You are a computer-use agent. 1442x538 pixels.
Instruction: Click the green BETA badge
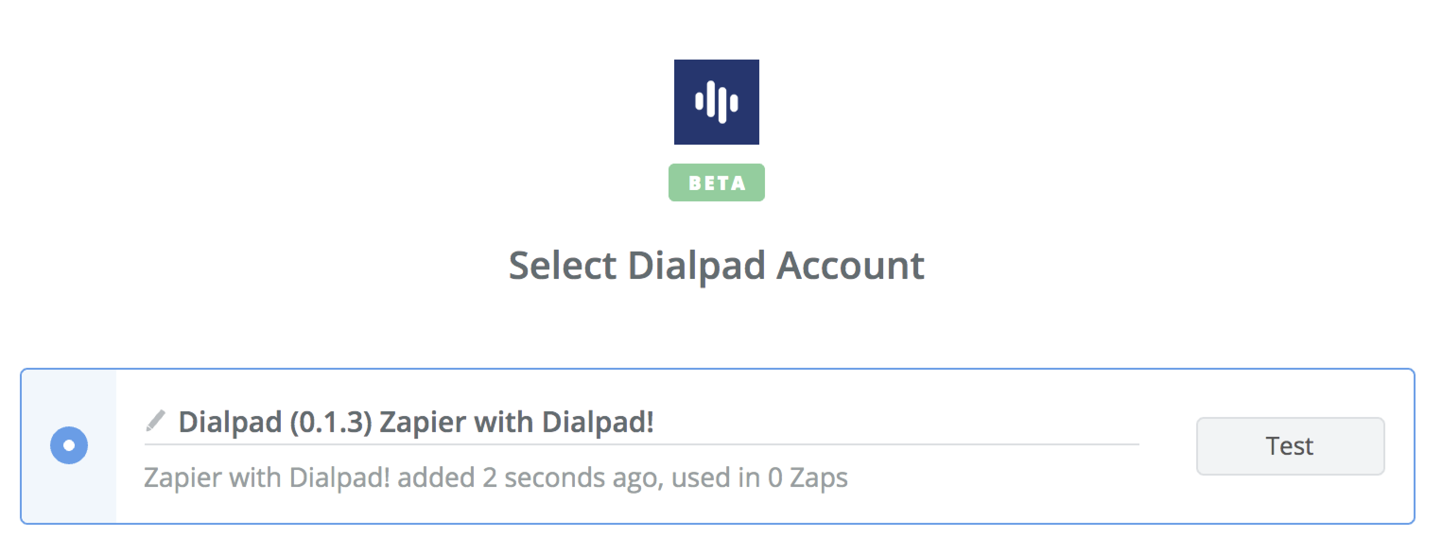point(716,182)
